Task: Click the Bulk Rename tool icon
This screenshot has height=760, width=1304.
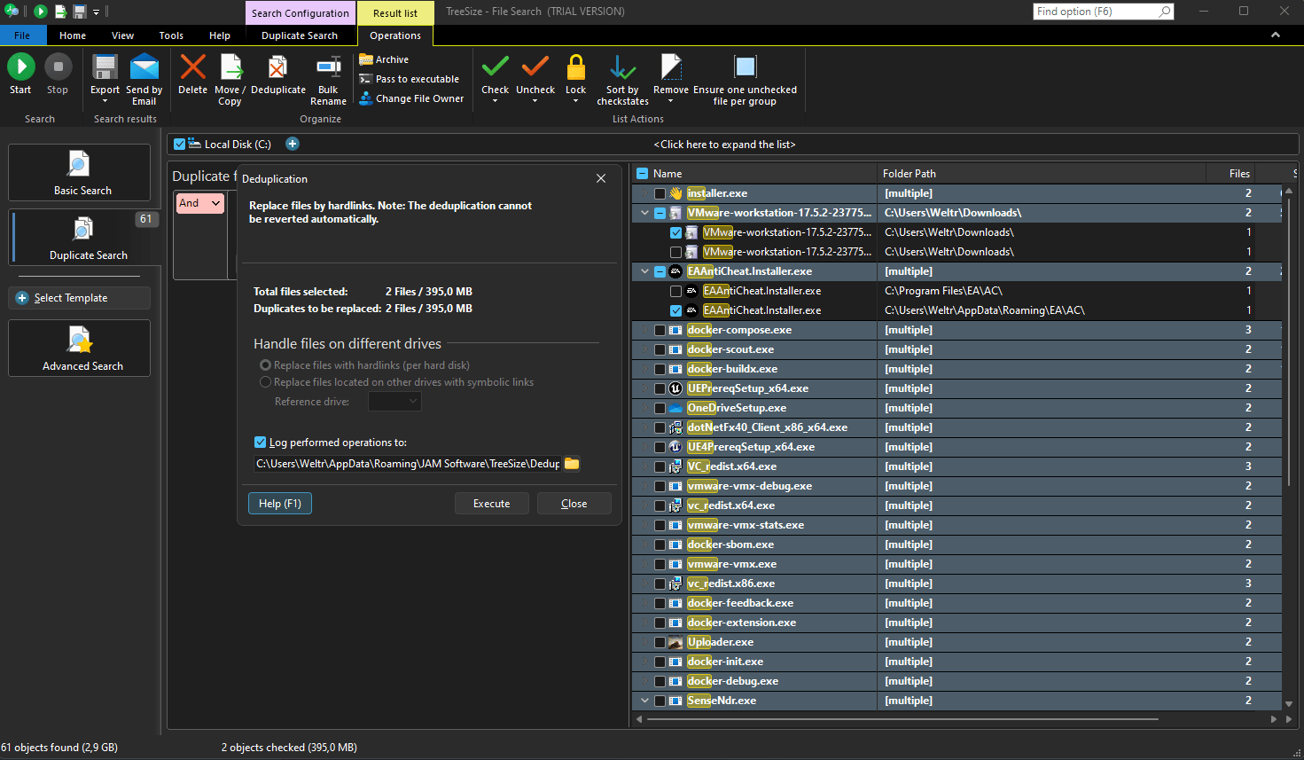Action: pyautogui.click(x=328, y=69)
